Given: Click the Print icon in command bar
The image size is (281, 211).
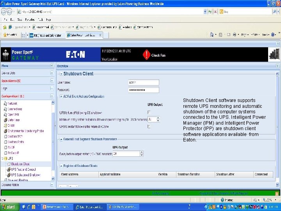Looking at the screenshot, I should 235,35.
